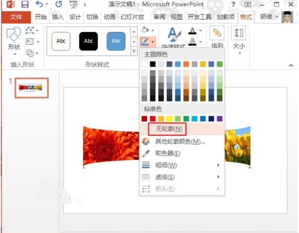
Task: Switch to the 视图 tab
Action: tap(176, 17)
